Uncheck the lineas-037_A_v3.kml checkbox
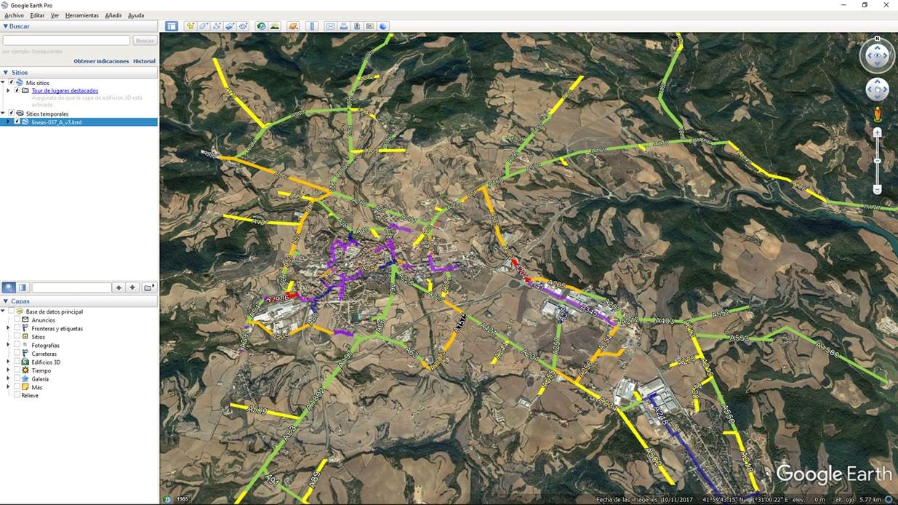The image size is (898, 505). (x=17, y=122)
